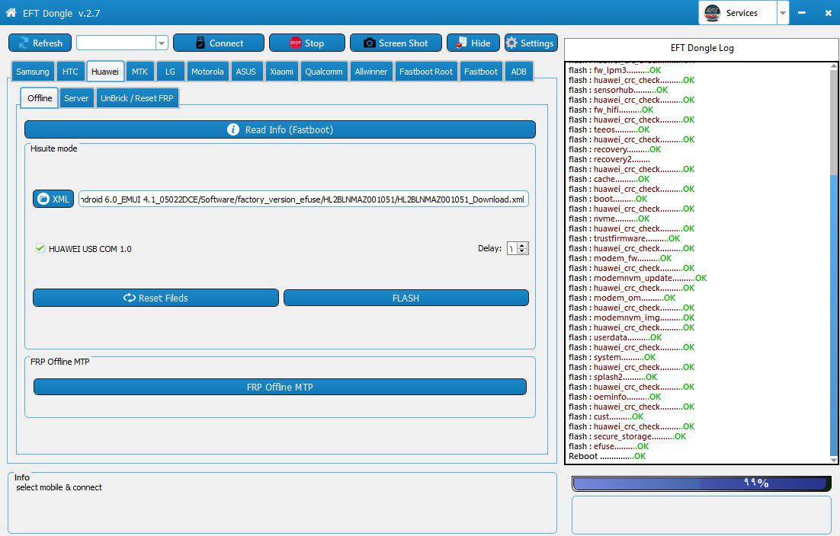Viewport: 840px width, 536px height.
Task: Open the ADB tab
Action: tap(518, 72)
